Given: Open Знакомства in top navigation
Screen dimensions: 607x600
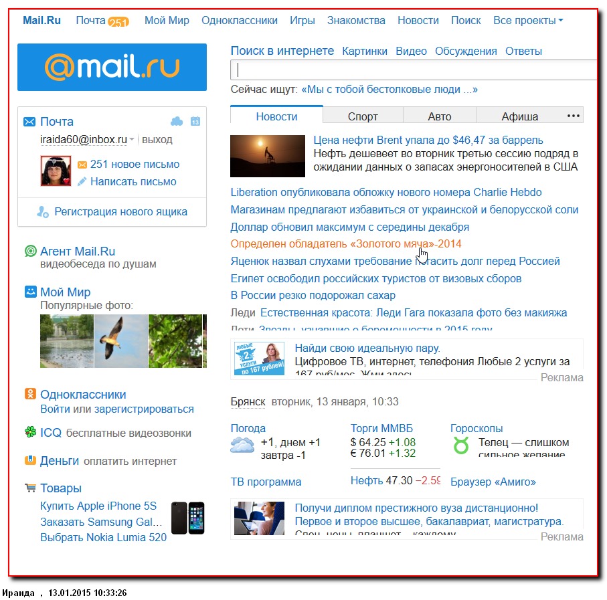Looking at the screenshot, I should tap(356, 21).
